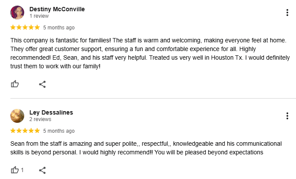Open Destiny McConville's profile name link

pos(57,9)
